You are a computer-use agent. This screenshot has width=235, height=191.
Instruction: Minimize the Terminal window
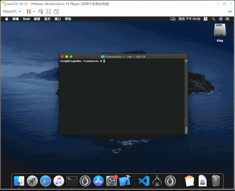tap(67, 57)
